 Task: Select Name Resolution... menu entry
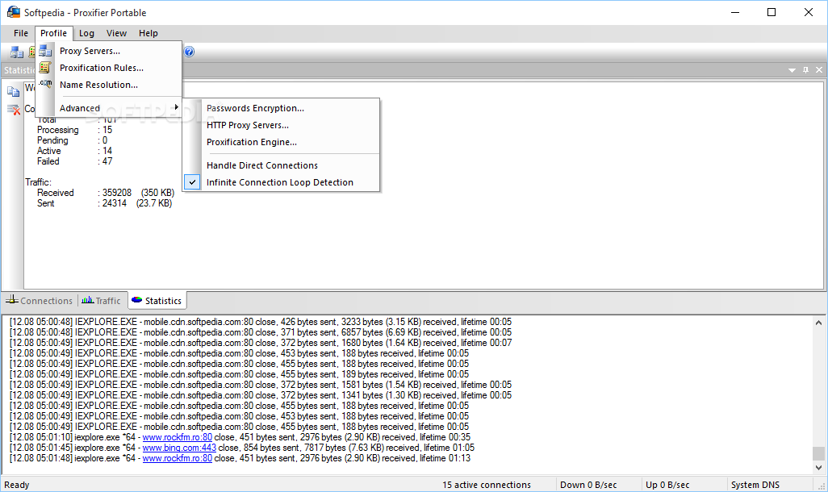point(109,85)
